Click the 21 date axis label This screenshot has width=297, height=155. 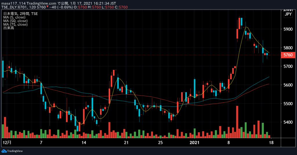126,143
